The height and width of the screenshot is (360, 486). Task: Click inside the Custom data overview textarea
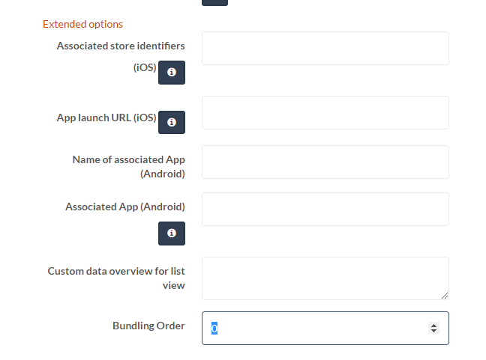coord(325,278)
